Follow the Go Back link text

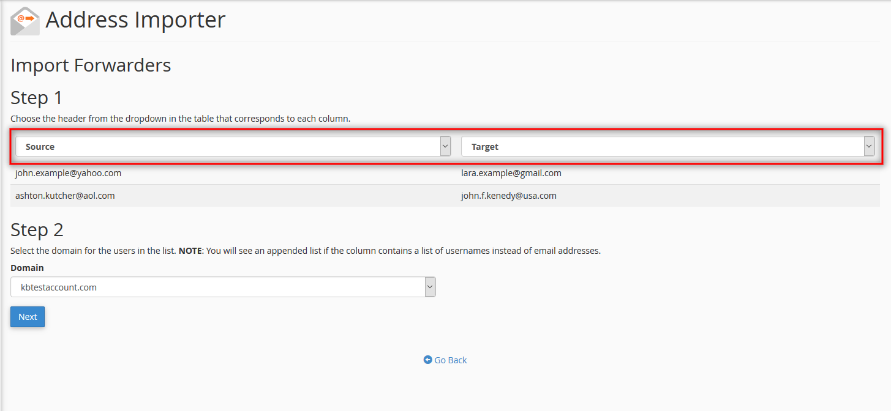(x=451, y=360)
